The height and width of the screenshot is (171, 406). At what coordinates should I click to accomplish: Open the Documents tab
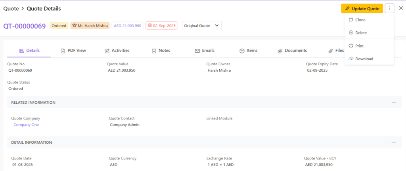292,51
